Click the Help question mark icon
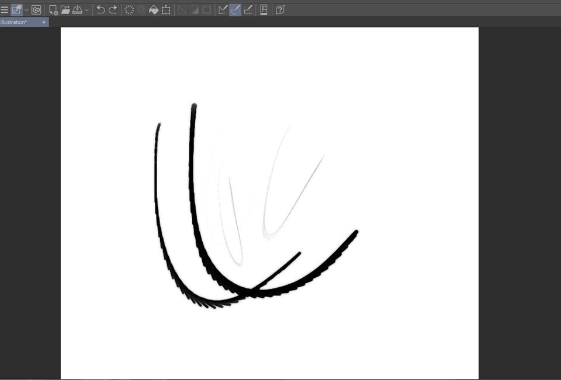Screen dimensions: 561x380 [280, 9]
